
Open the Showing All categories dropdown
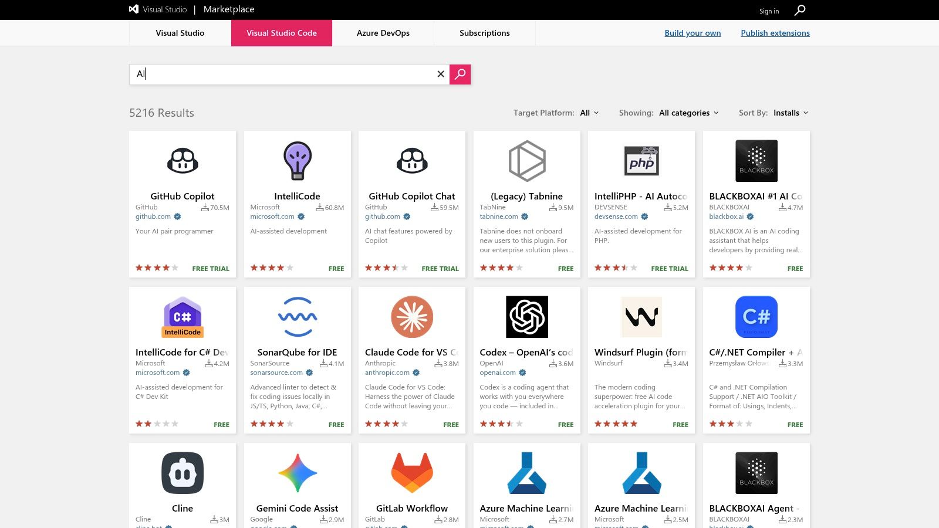pyautogui.click(x=688, y=113)
